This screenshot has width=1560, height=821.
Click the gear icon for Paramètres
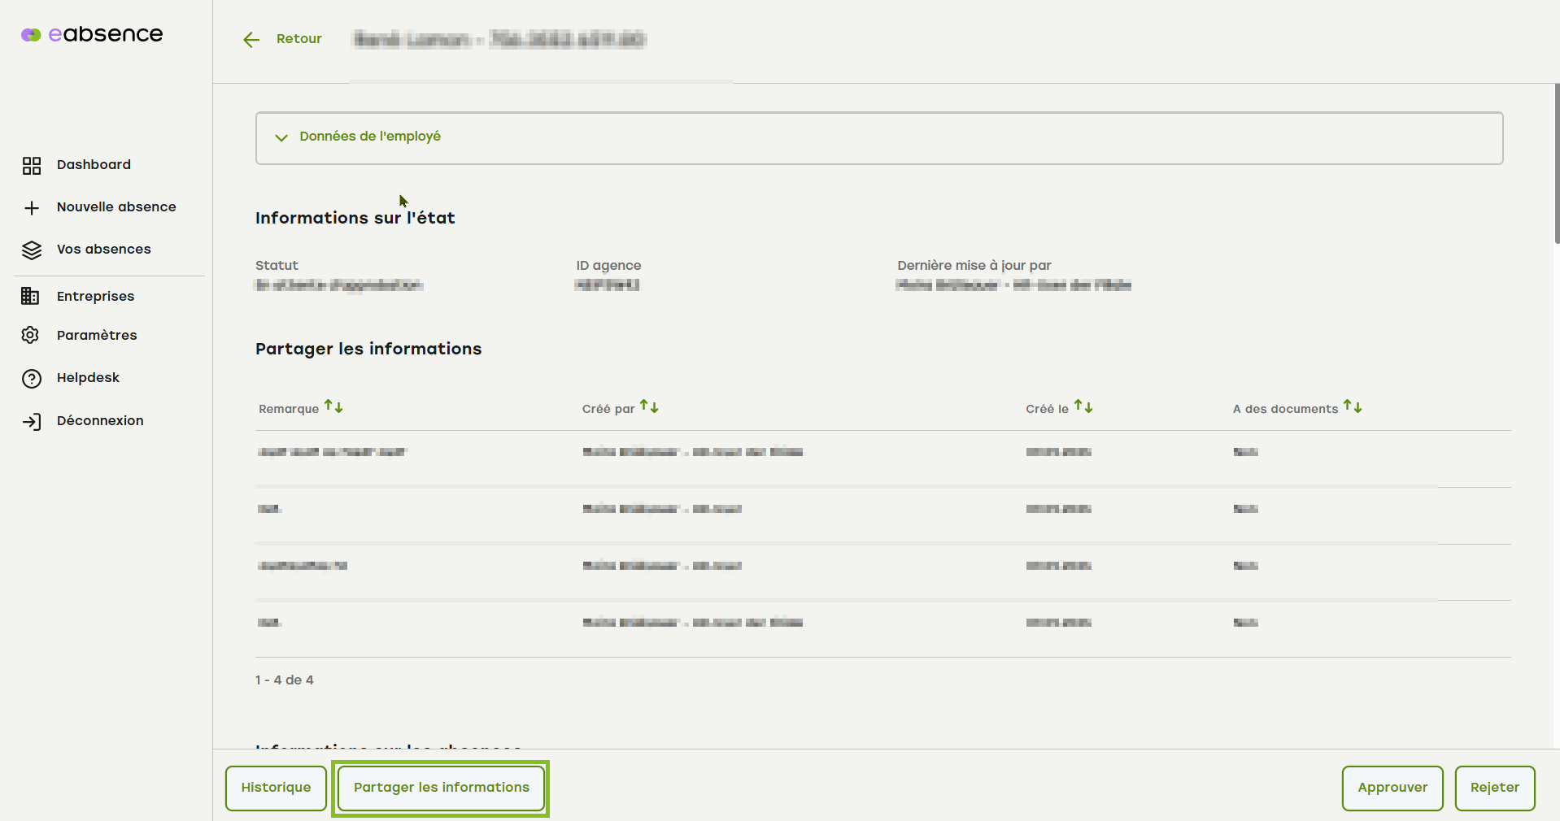pos(30,335)
